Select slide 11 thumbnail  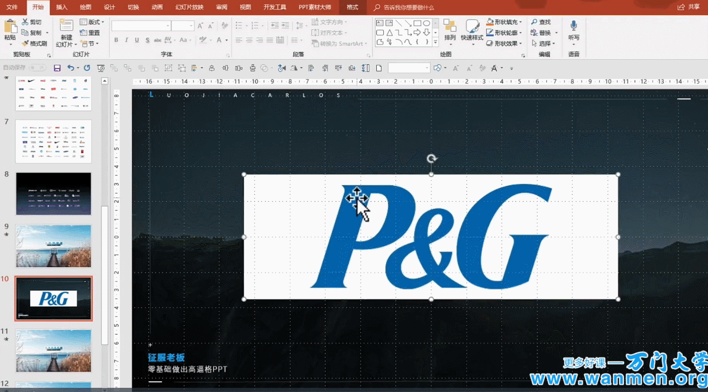tap(54, 351)
